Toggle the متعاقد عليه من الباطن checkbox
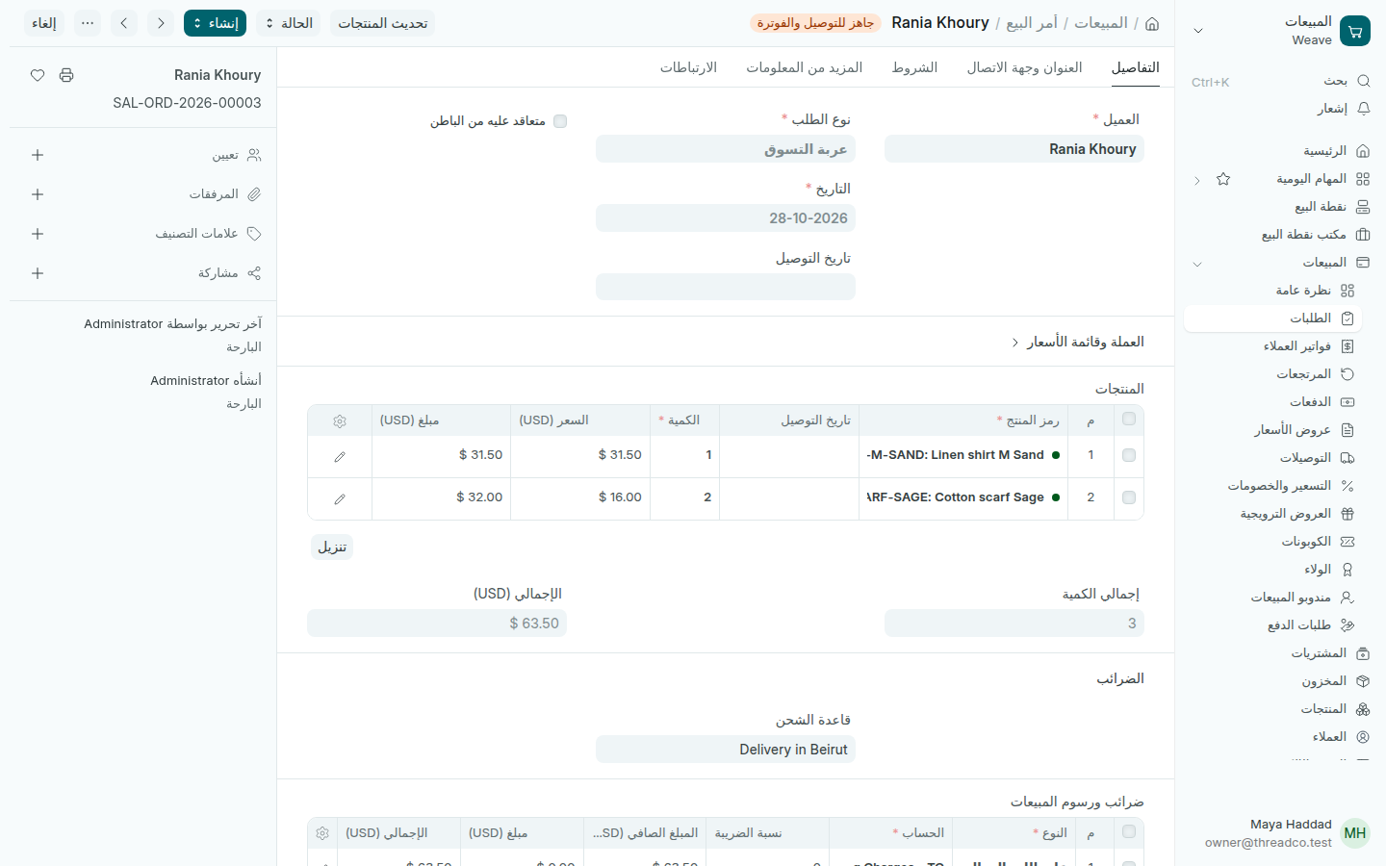Image resolution: width=1386 pixels, height=866 pixels. [x=560, y=121]
